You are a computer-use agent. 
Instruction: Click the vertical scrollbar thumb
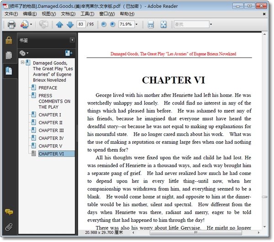[x=264, y=197]
